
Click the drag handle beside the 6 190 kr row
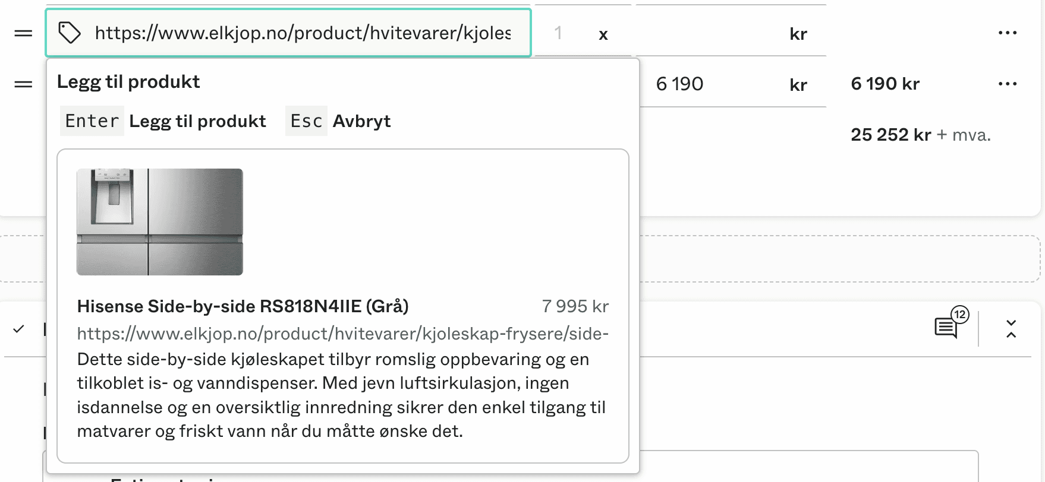coord(23,84)
